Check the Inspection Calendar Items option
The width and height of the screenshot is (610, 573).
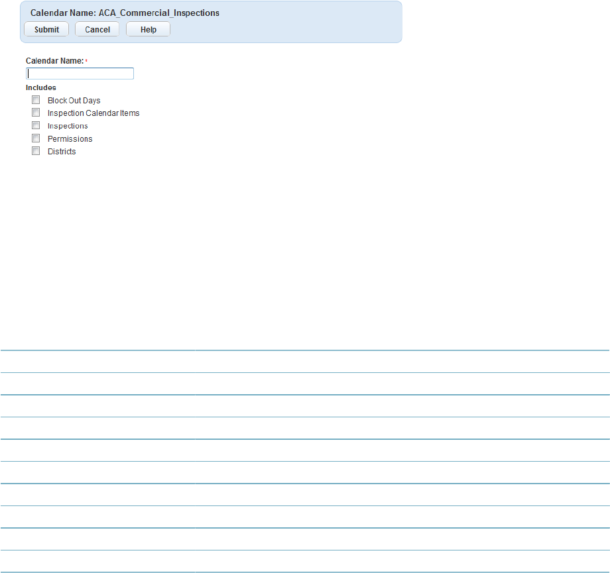point(36,113)
